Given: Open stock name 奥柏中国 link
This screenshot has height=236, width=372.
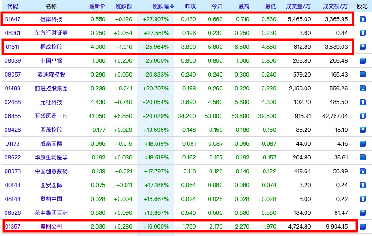Looking at the screenshot, I should (x=51, y=199).
